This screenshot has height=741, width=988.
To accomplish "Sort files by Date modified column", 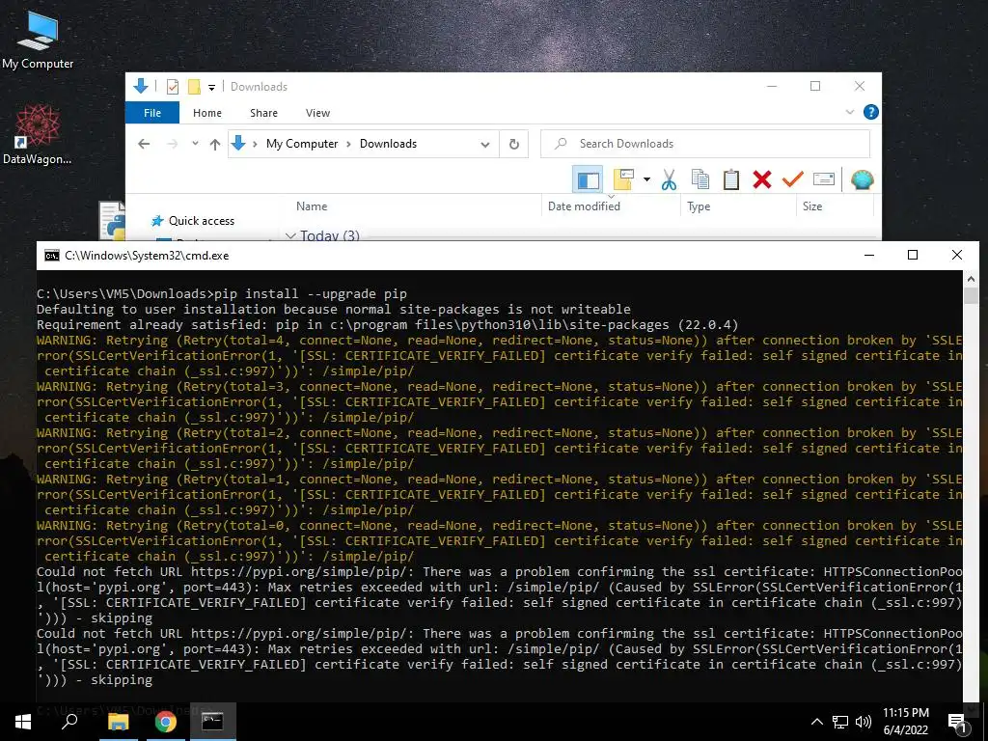I will pos(584,206).
